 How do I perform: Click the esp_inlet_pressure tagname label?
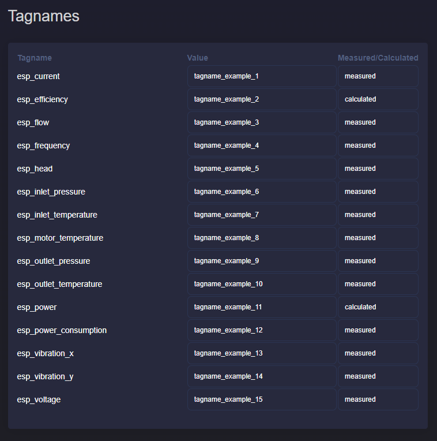[x=51, y=192]
